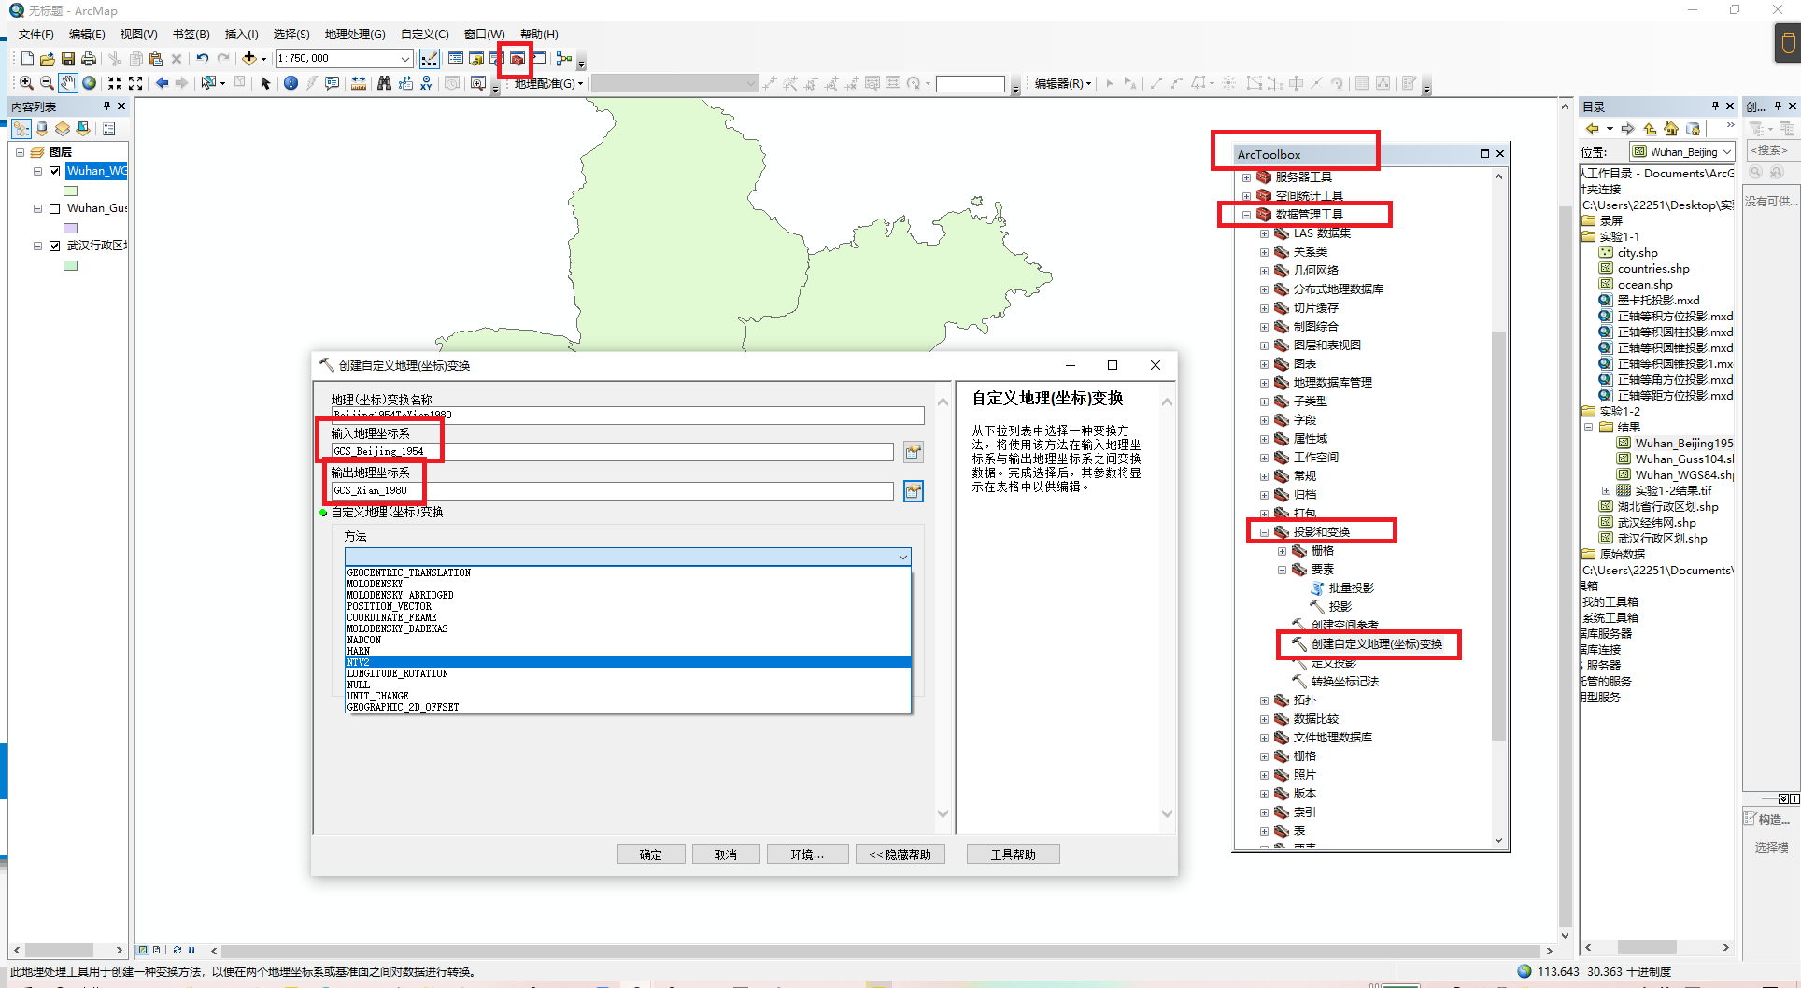This screenshot has height=988, width=1801.
Task: Select the Zoom In tool
Action: pos(26,83)
